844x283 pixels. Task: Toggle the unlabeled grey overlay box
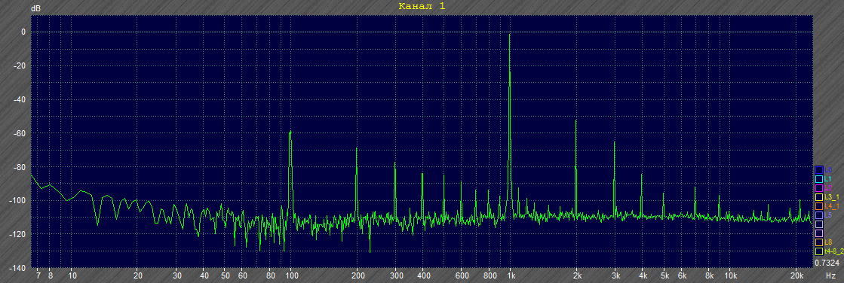(818, 224)
